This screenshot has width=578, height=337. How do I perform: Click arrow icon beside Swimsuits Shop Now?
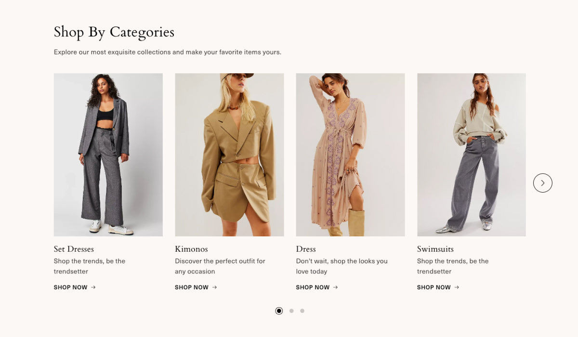click(457, 287)
